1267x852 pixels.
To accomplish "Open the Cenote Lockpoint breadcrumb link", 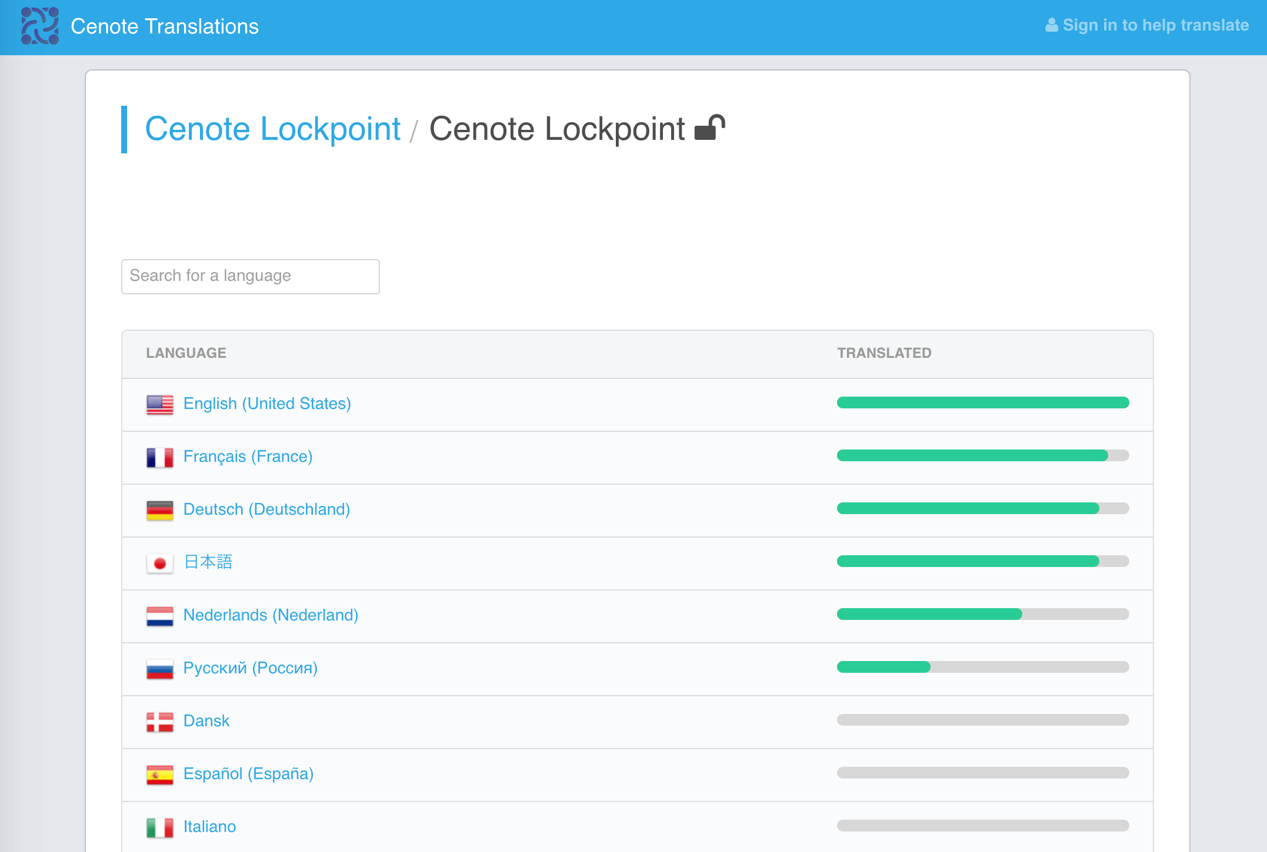I will coord(272,129).
